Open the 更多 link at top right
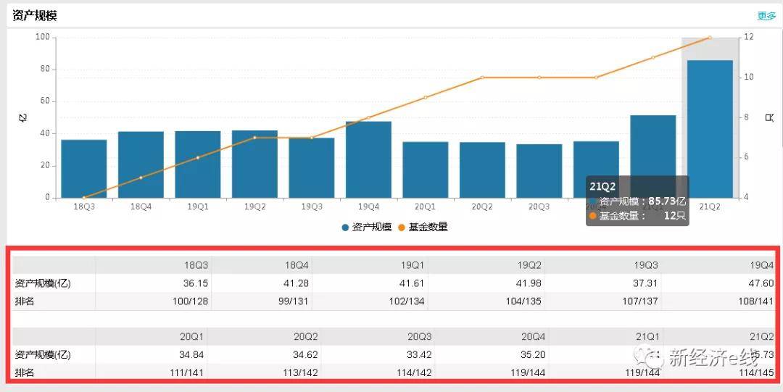Screen dimensions: 783x392 [x=766, y=16]
